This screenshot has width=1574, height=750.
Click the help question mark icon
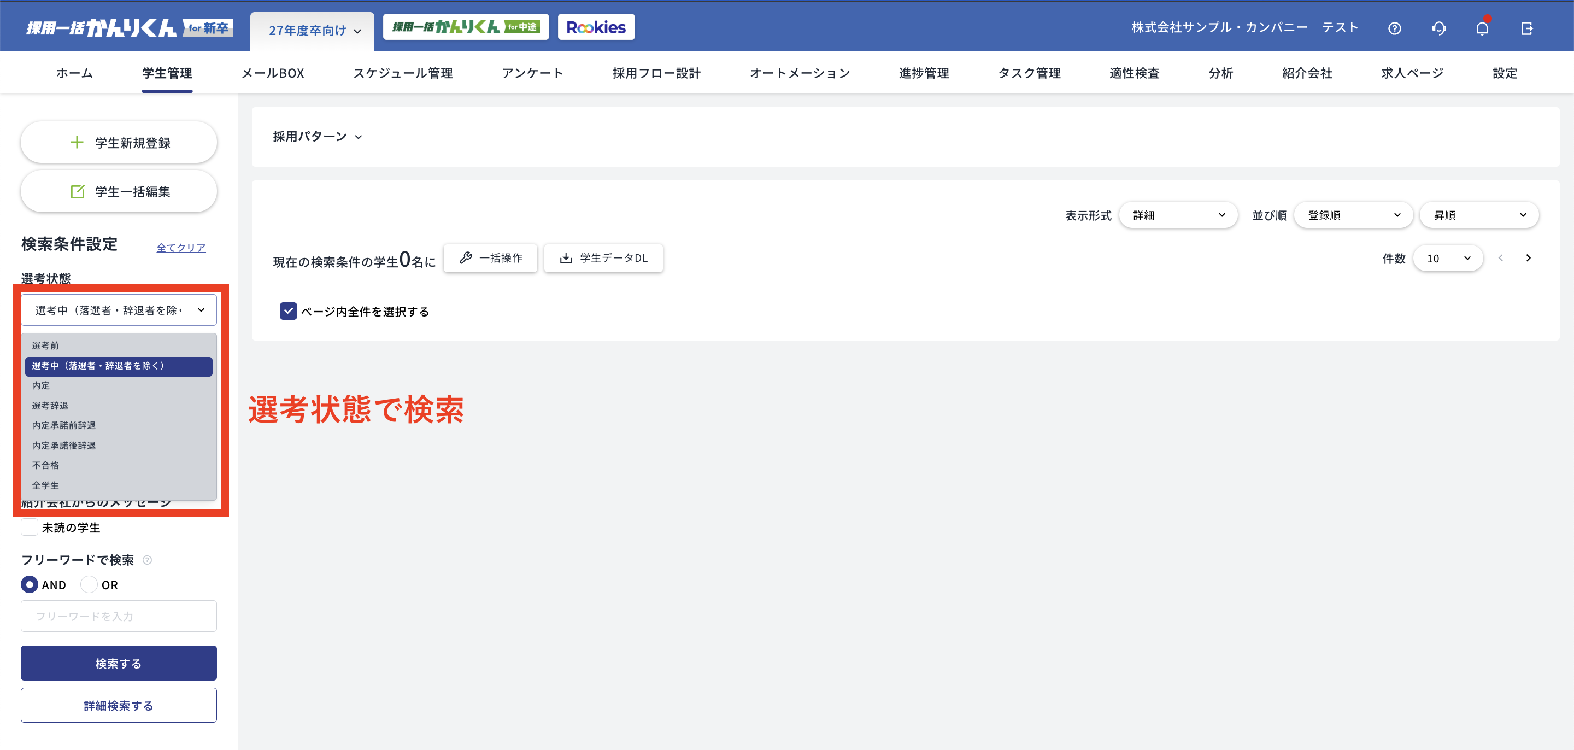pyautogui.click(x=1394, y=28)
